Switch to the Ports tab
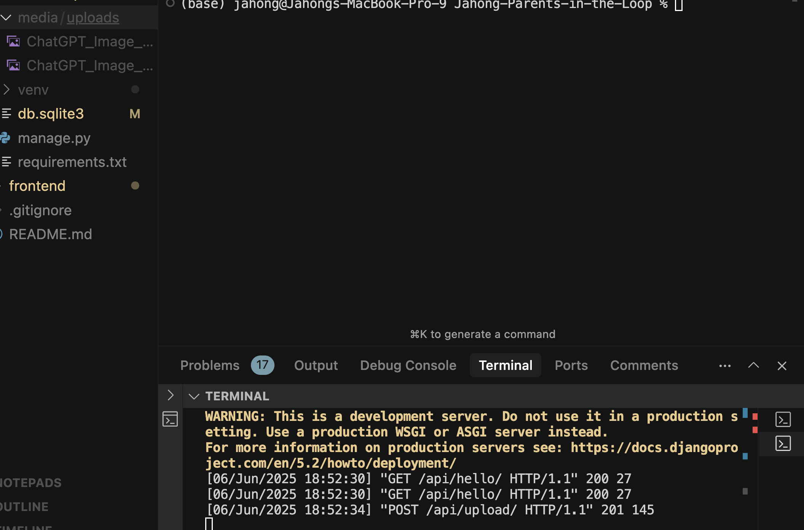804x530 pixels. point(571,365)
